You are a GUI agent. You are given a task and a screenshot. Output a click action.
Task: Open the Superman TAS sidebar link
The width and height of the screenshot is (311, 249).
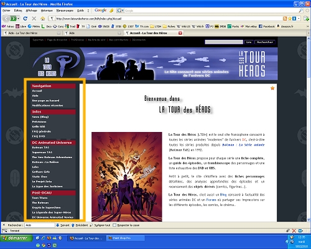pyautogui.click(x=42, y=153)
